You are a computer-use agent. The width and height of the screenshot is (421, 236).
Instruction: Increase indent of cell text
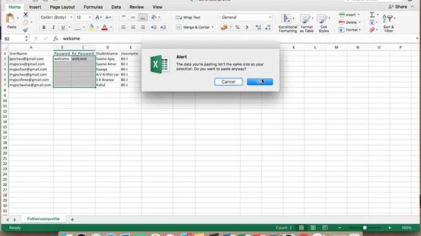point(163,28)
